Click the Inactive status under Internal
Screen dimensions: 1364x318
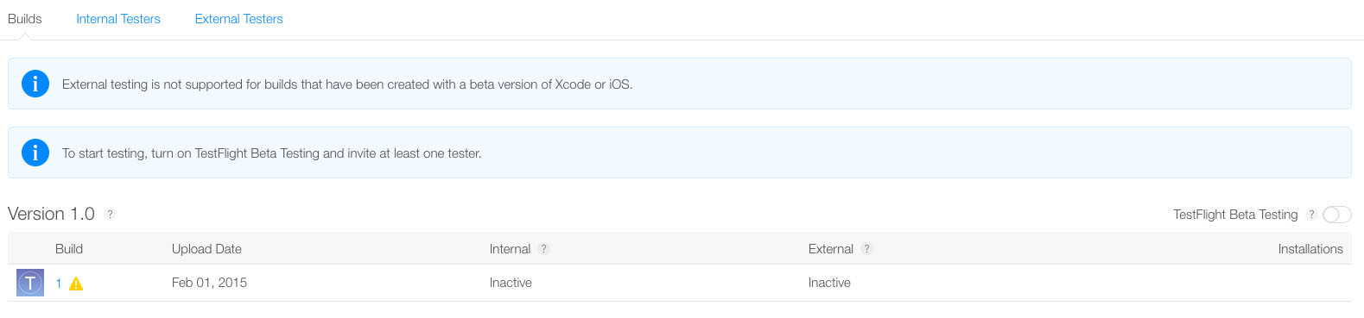(511, 283)
